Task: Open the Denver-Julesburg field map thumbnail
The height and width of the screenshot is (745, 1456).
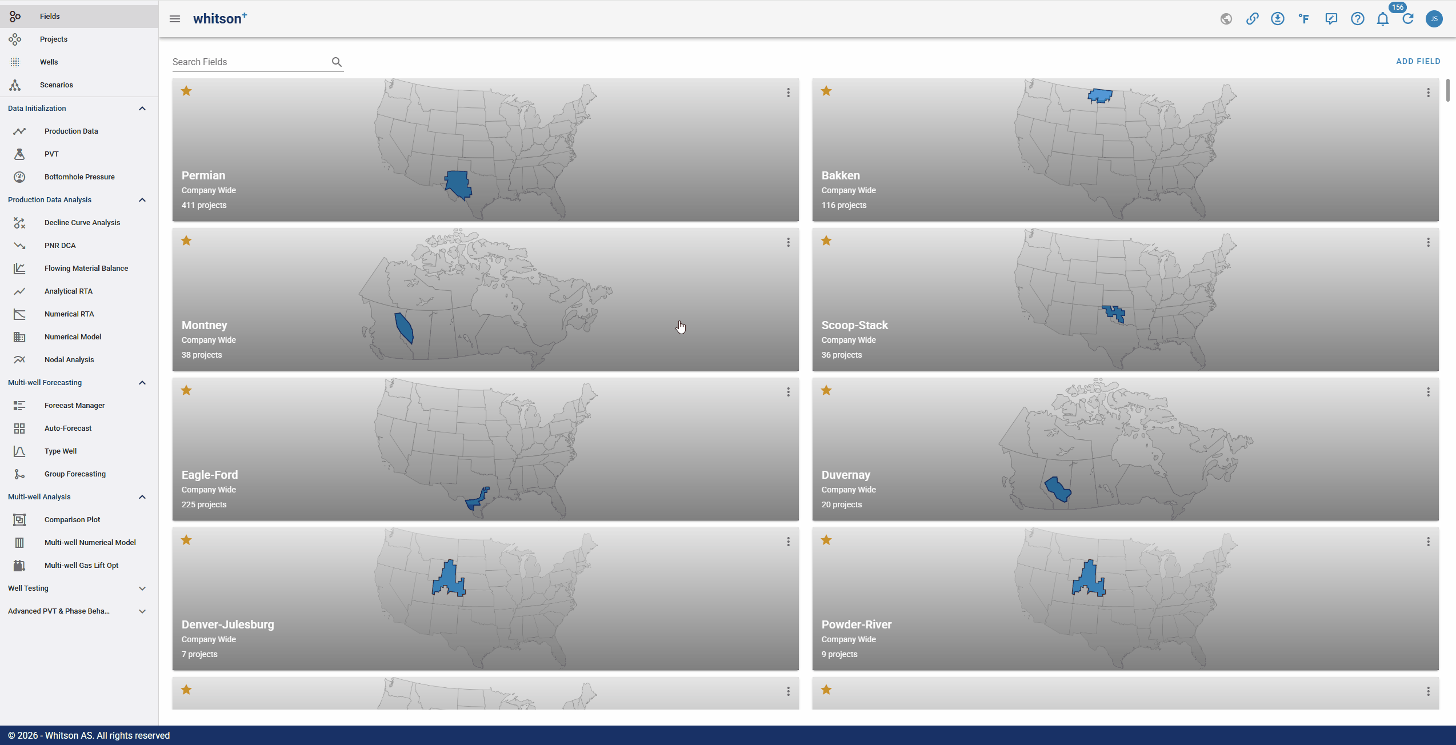Action: tap(486, 598)
